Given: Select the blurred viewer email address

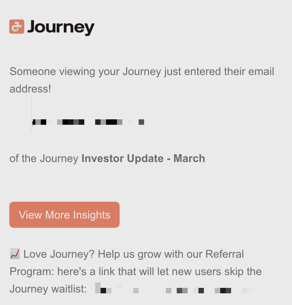Looking at the screenshot, I should pos(89,122).
